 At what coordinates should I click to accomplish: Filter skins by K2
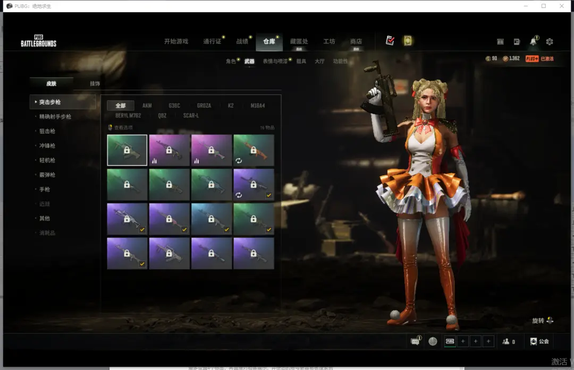click(231, 106)
